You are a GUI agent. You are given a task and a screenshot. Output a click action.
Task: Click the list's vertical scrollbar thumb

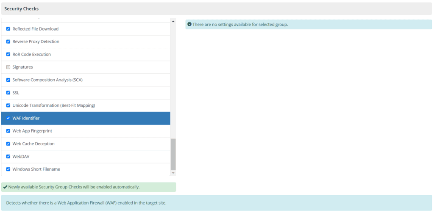[x=173, y=154]
